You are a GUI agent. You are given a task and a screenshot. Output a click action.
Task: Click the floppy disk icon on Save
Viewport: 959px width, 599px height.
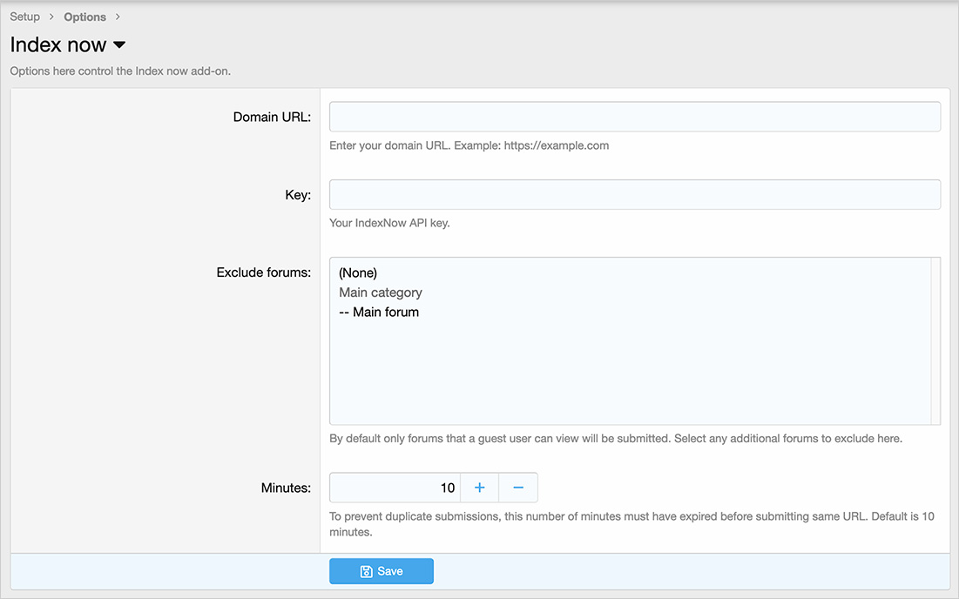tap(367, 571)
